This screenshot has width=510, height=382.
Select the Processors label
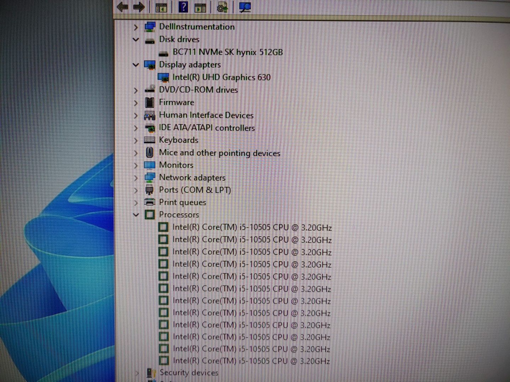coord(179,215)
